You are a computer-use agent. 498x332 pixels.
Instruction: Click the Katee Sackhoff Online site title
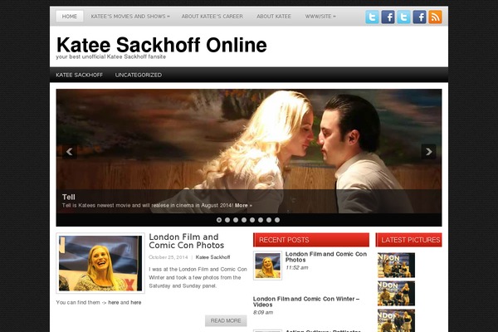[162, 45]
